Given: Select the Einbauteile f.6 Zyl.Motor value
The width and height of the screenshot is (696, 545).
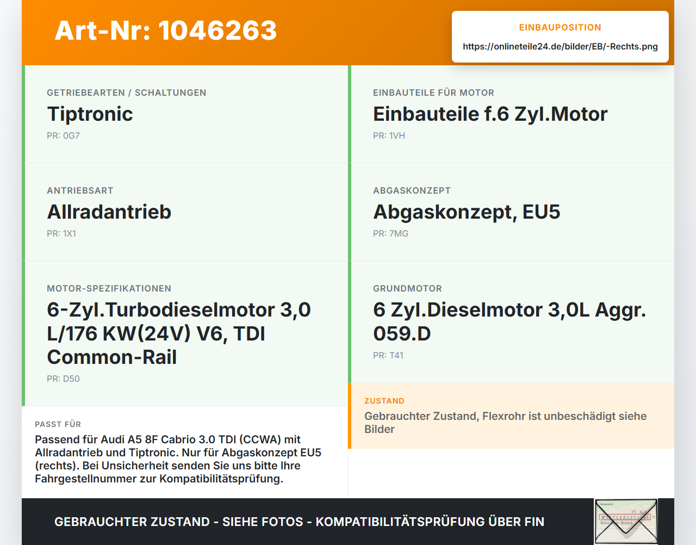Looking at the screenshot, I should tap(490, 114).
